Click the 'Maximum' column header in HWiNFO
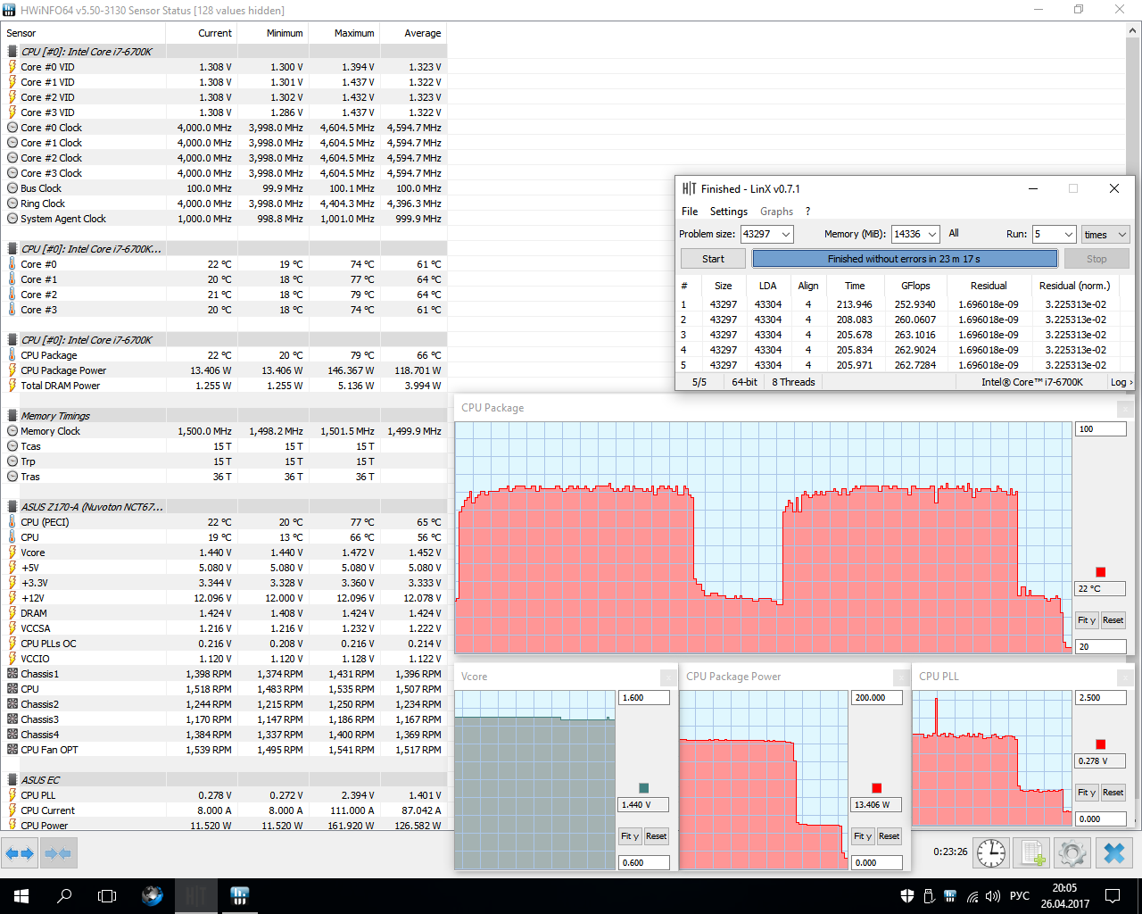Viewport: 1142px width, 914px height. 343,33
